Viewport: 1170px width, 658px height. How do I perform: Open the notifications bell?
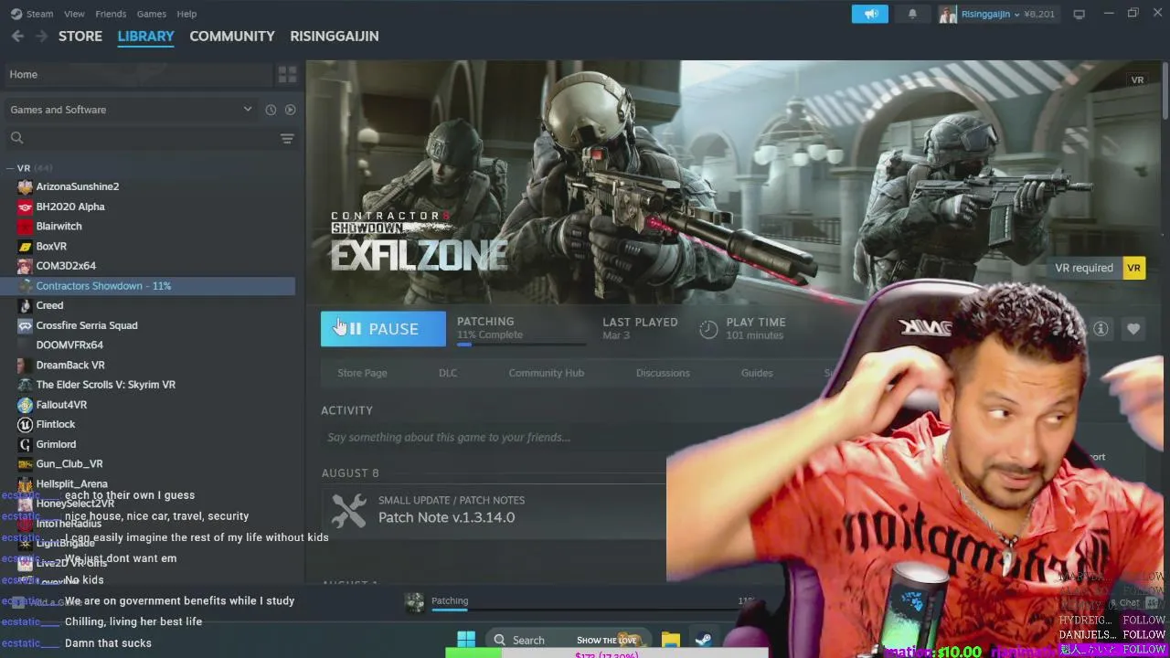click(912, 14)
